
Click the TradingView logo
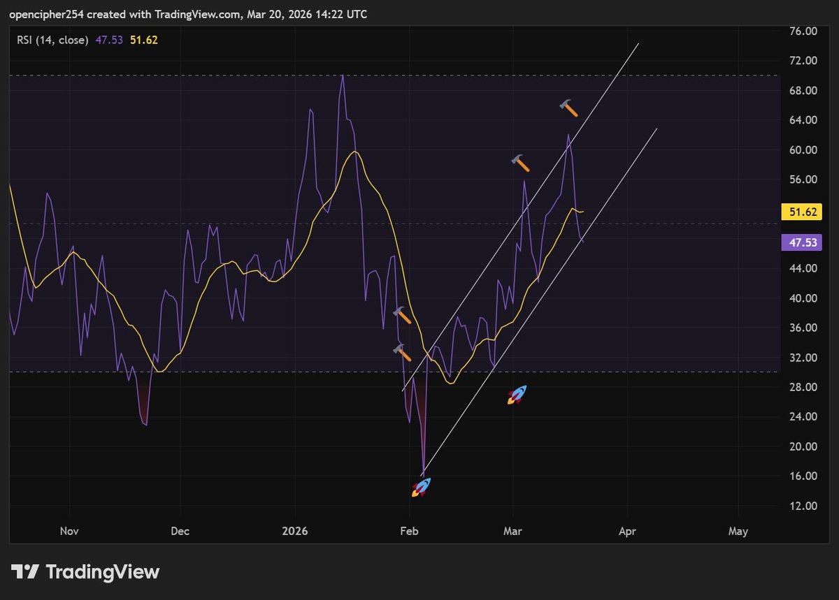87,572
